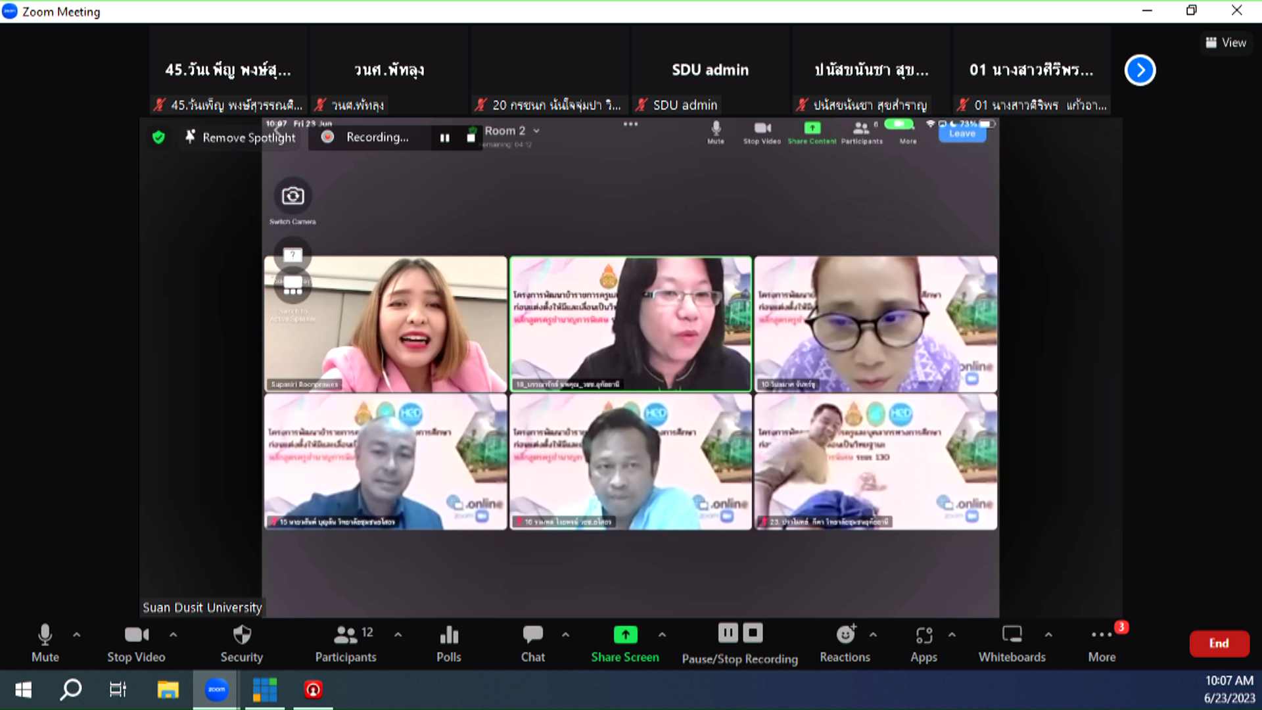Expand video options arrow beside Stop Video
Viewport: 1262px width, 710px height.
pos(174,634)
